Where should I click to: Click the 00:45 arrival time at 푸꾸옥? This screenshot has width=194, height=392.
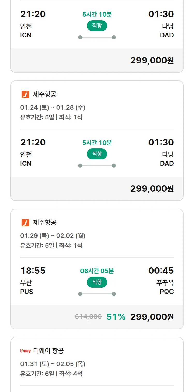click(x=161, y=271)
